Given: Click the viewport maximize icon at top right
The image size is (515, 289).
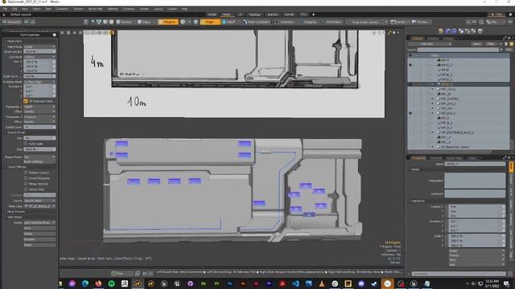Looking at the screenshot, I should [389, 33].
